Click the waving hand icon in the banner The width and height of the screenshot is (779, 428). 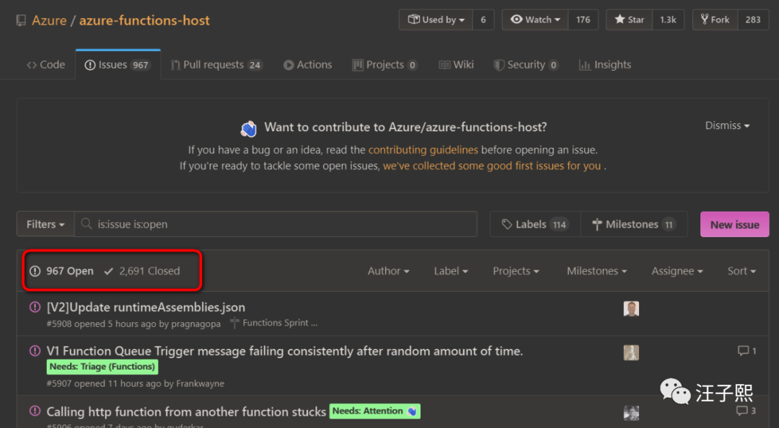tap(249, 128)
